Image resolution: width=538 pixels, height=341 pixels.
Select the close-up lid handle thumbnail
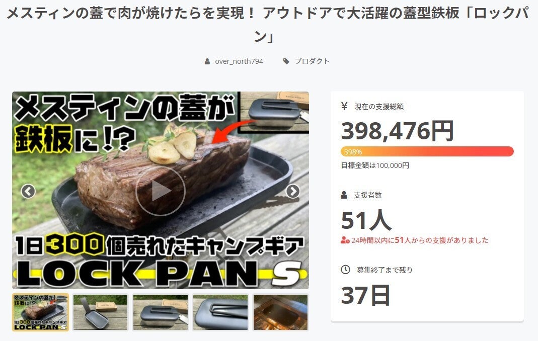coord(220,312)
